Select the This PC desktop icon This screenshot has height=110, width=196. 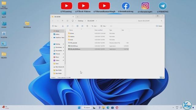point(4,14)
